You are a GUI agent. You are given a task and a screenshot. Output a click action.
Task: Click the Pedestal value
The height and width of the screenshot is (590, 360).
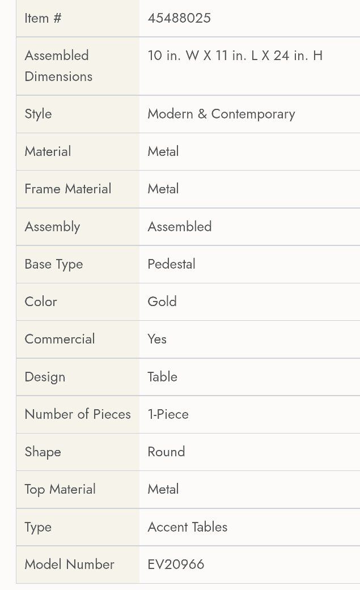pos(171,264)
